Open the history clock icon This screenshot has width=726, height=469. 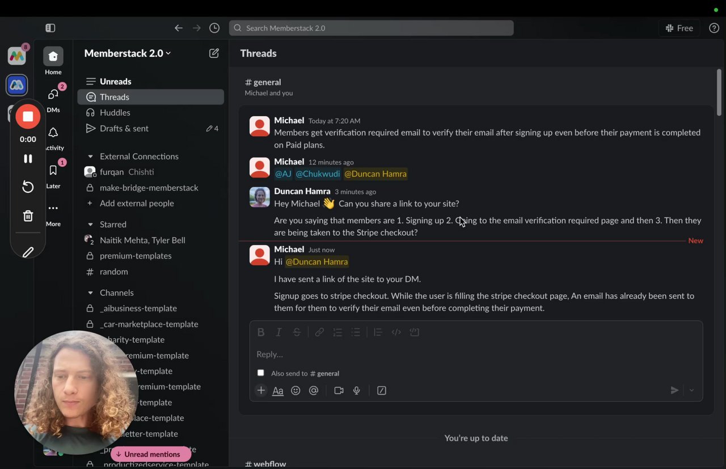[x=214, y=28]
